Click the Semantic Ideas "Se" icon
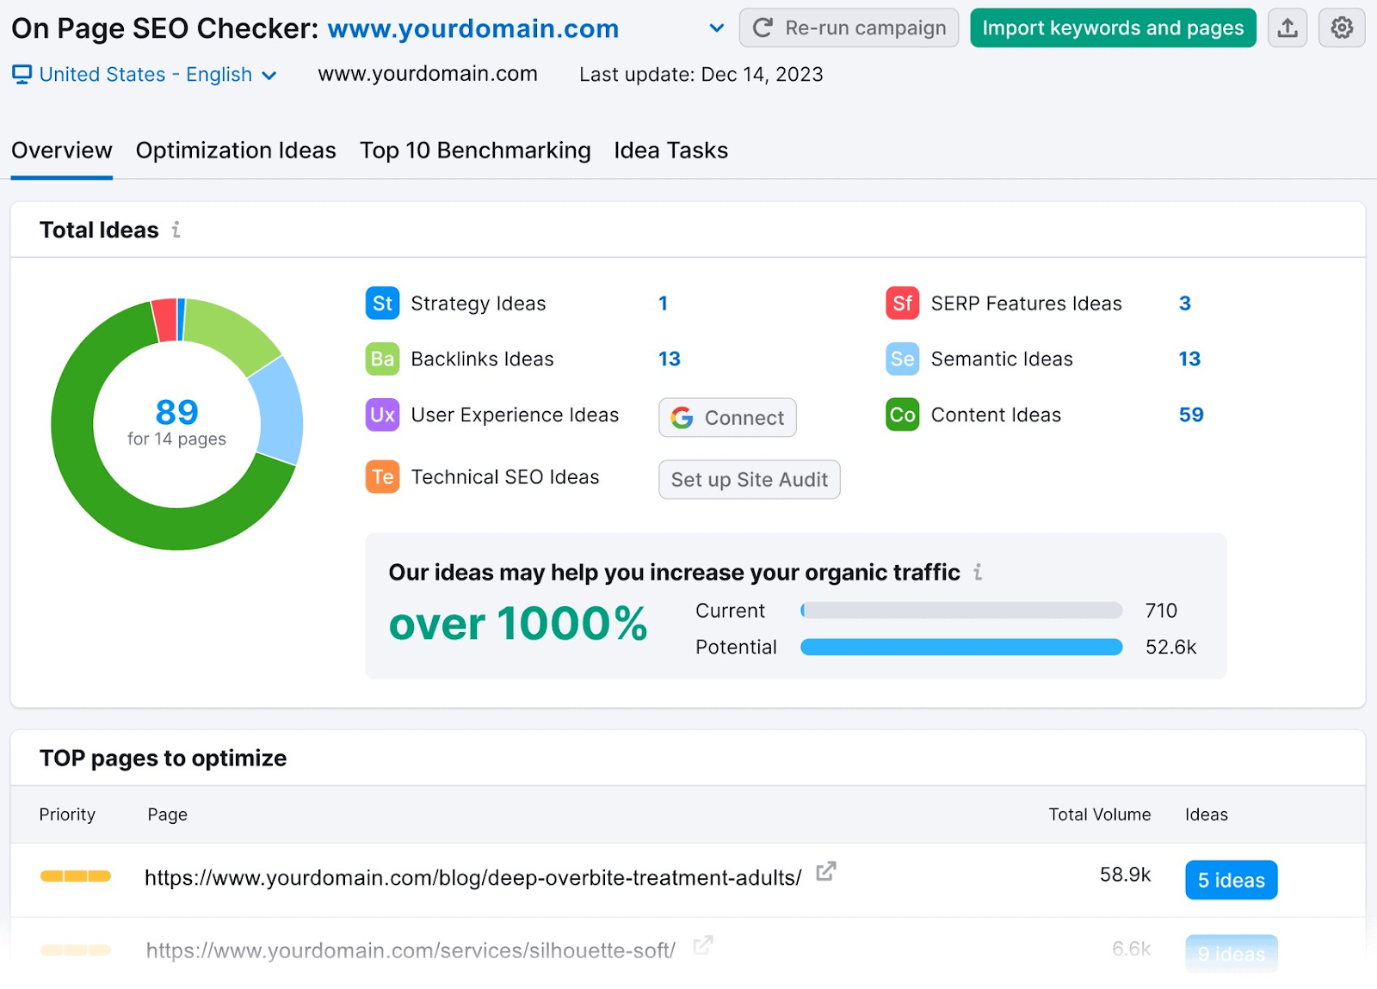This screenshot has width=1377, height=989. [901, 359]
